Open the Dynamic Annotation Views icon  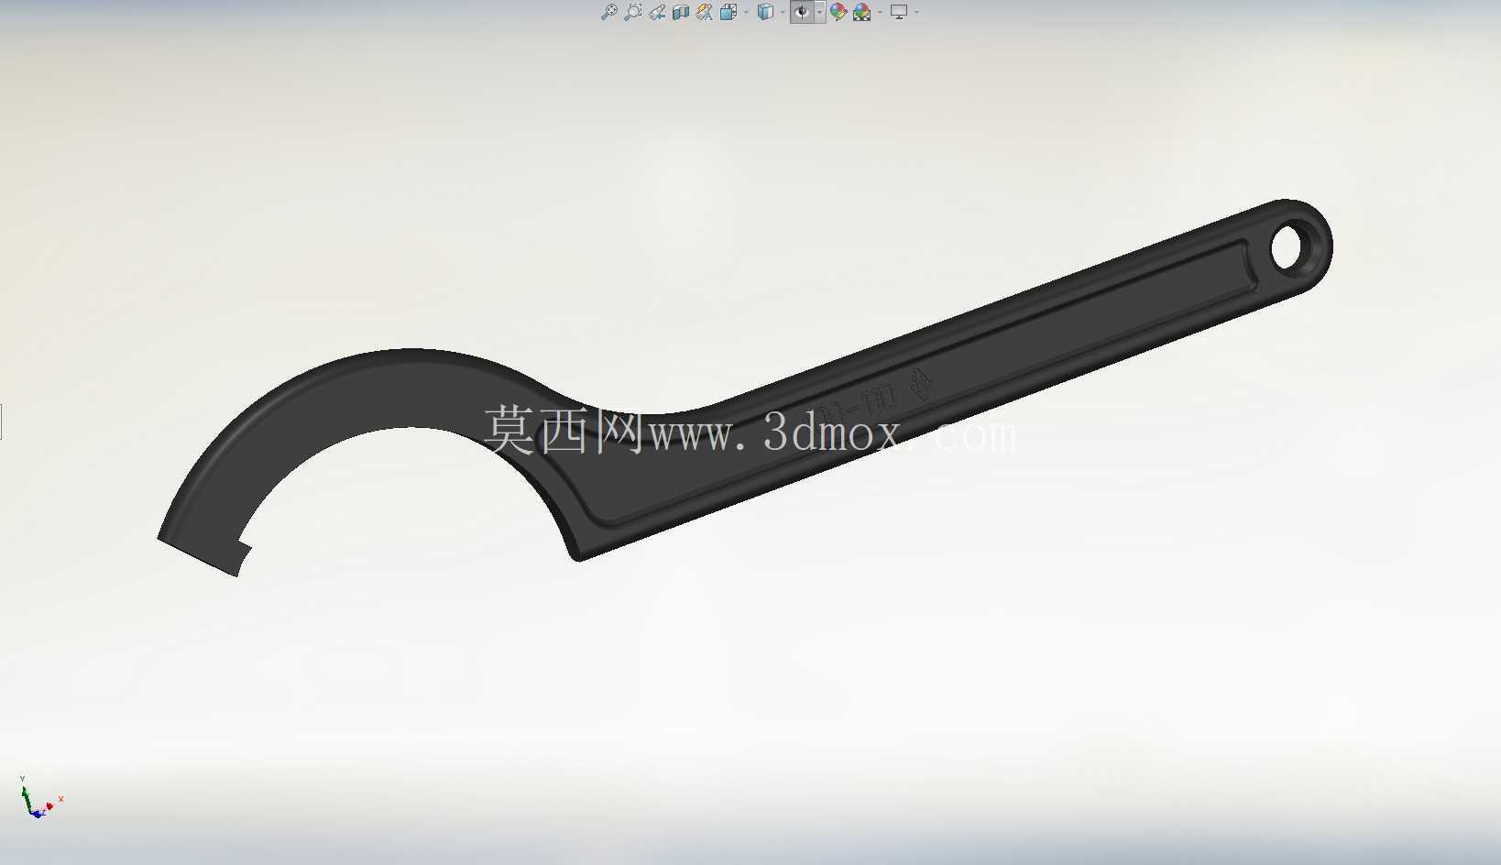(705, 12)
